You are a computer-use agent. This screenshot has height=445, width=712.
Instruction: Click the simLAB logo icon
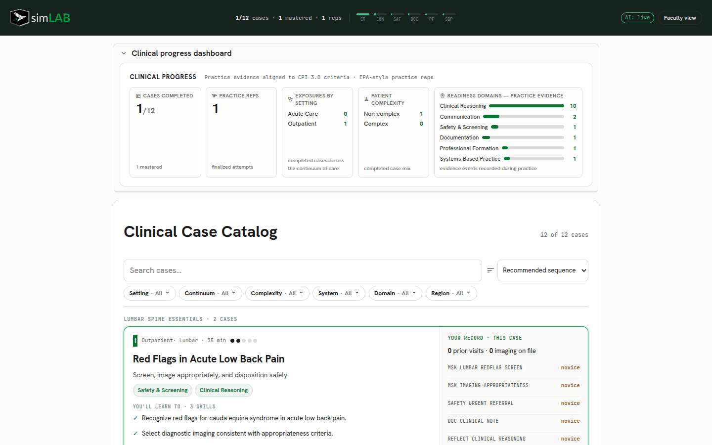20,18
